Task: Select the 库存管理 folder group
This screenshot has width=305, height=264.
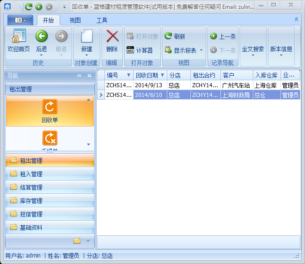Action: click(50, 200)
